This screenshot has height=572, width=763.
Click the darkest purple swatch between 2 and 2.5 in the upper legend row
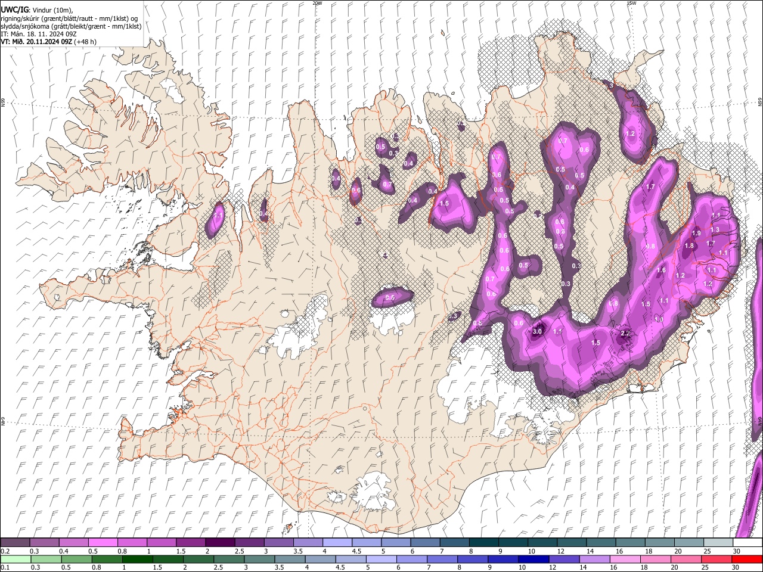pyautogui.click(x=219, y=543)
